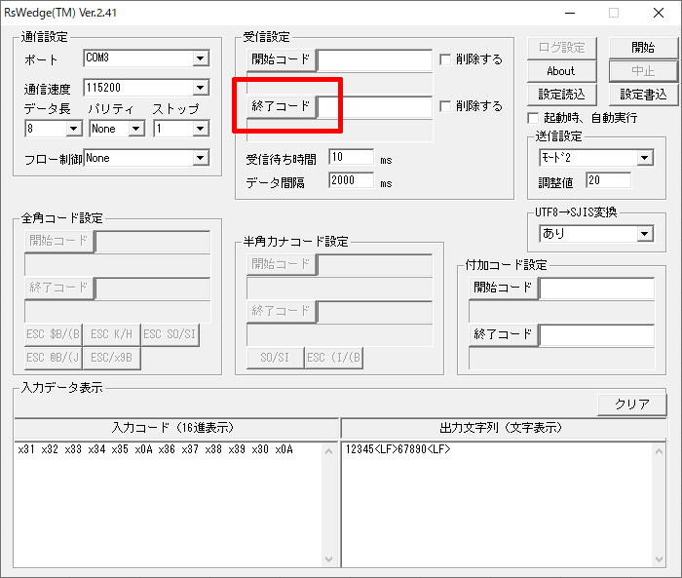
Task: Click the 開始コード button in 付加コード設定
Action: coord(504,288)
